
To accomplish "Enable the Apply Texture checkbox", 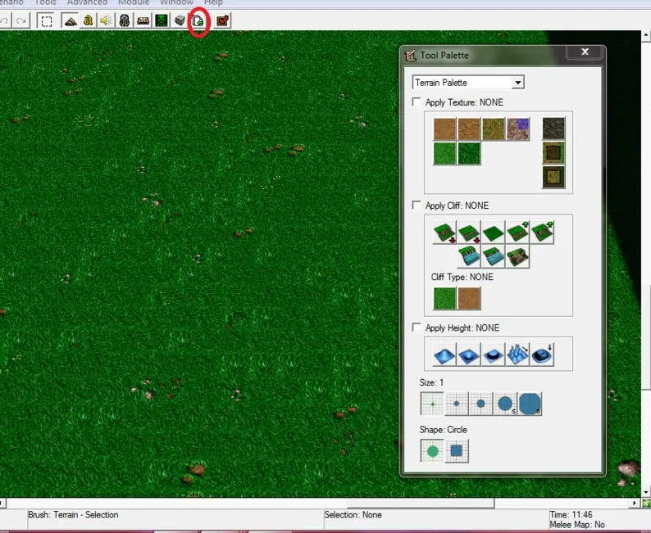I will tap(416, 102).
